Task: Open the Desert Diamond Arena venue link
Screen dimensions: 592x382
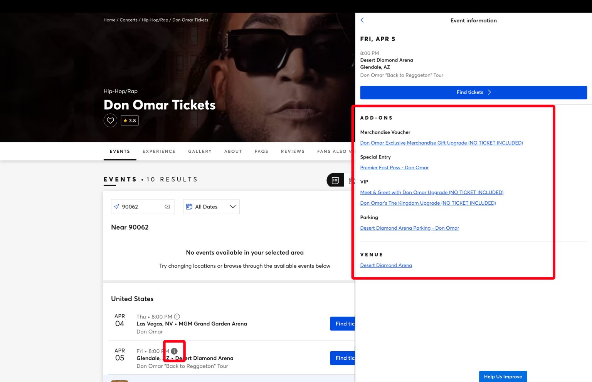Action: click(x=386, y=265)
